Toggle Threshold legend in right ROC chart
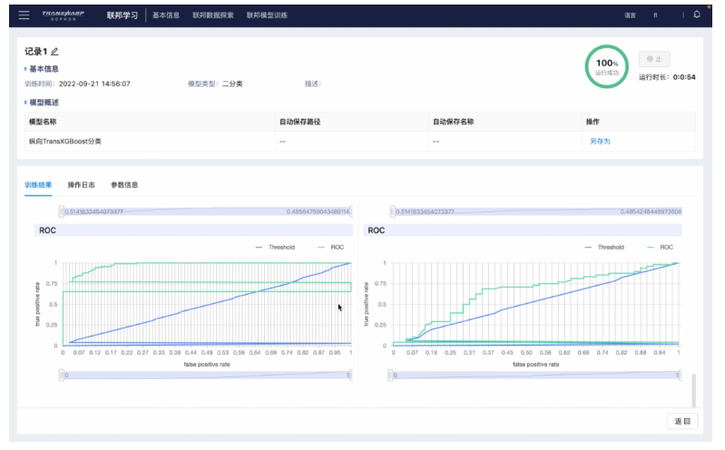The width and height of the screenshot is (725, 450). 603,247
